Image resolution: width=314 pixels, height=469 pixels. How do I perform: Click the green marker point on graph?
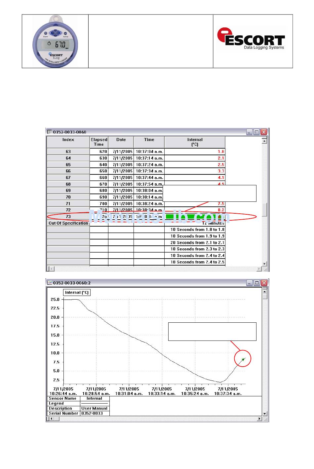(243, 359)
